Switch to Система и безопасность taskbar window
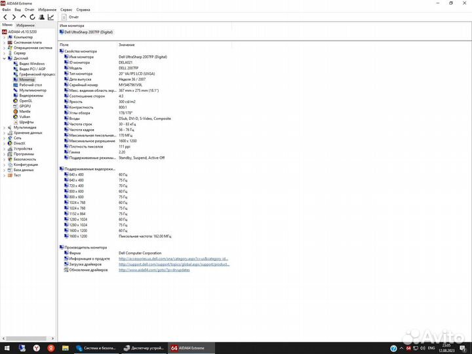 (x=96, y=348)
